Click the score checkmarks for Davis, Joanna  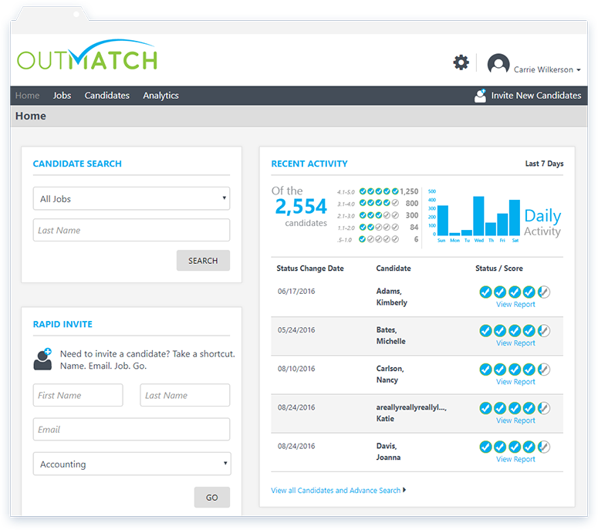515,447
